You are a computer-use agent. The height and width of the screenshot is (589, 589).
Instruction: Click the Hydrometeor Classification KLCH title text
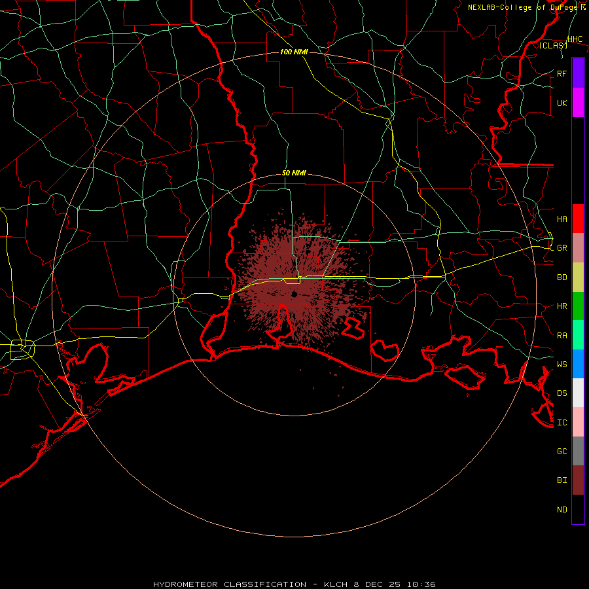click(294, 584)
